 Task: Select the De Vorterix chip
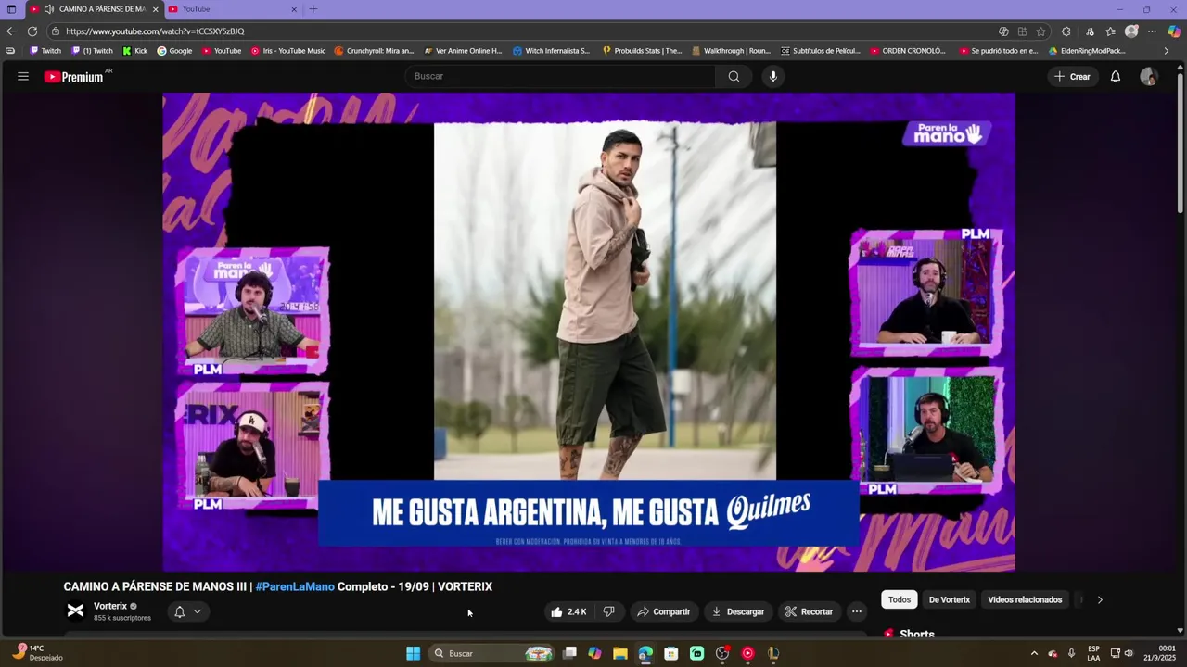(950, 599)
